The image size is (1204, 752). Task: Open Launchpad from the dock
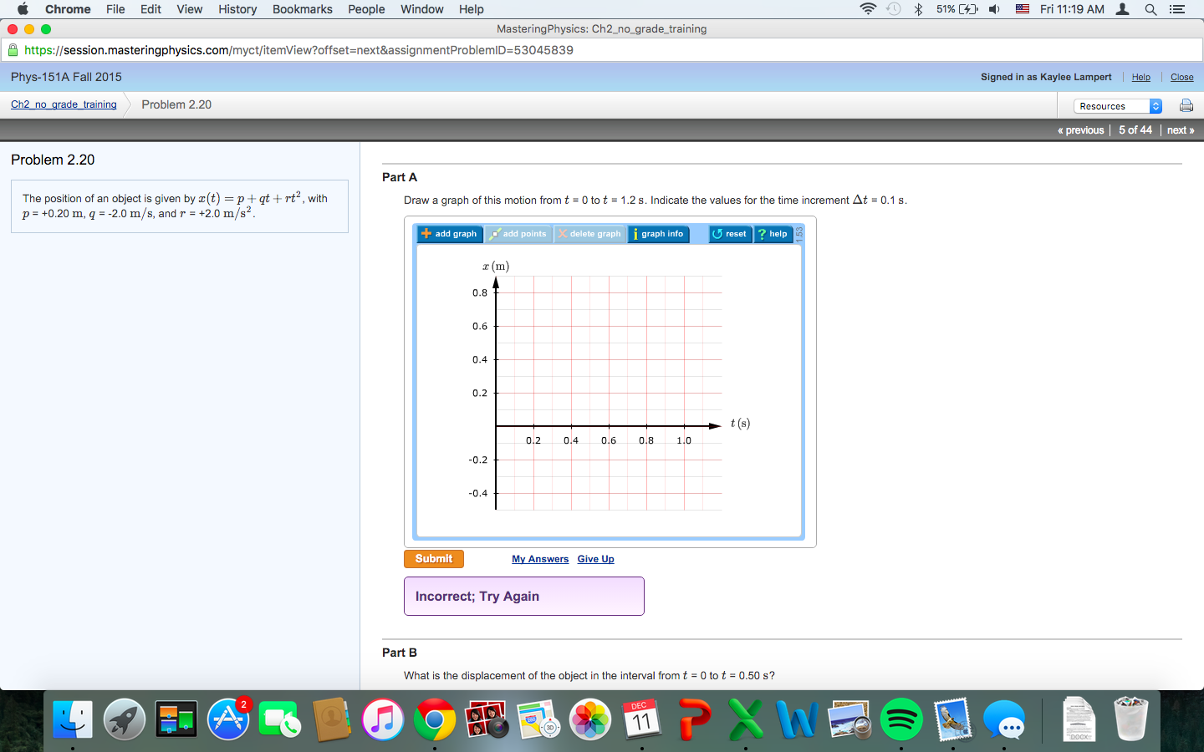pyautogui.click(x=125, y=719)
